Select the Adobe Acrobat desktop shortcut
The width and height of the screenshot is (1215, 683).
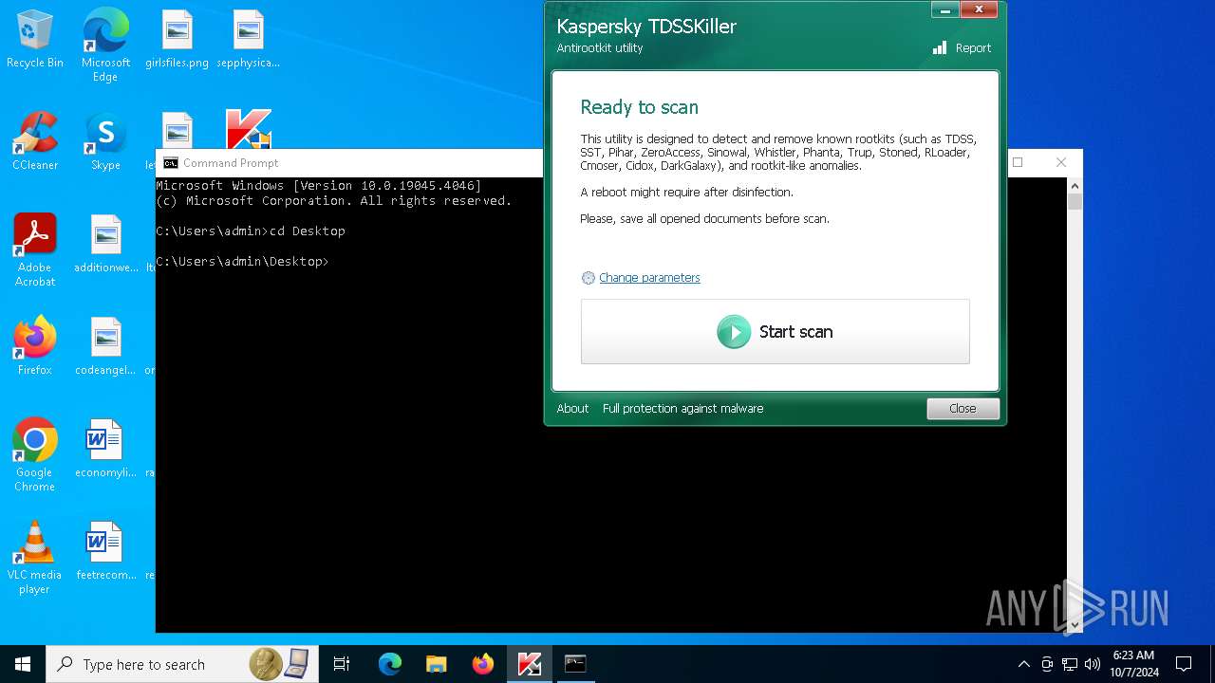pos(35,250)
